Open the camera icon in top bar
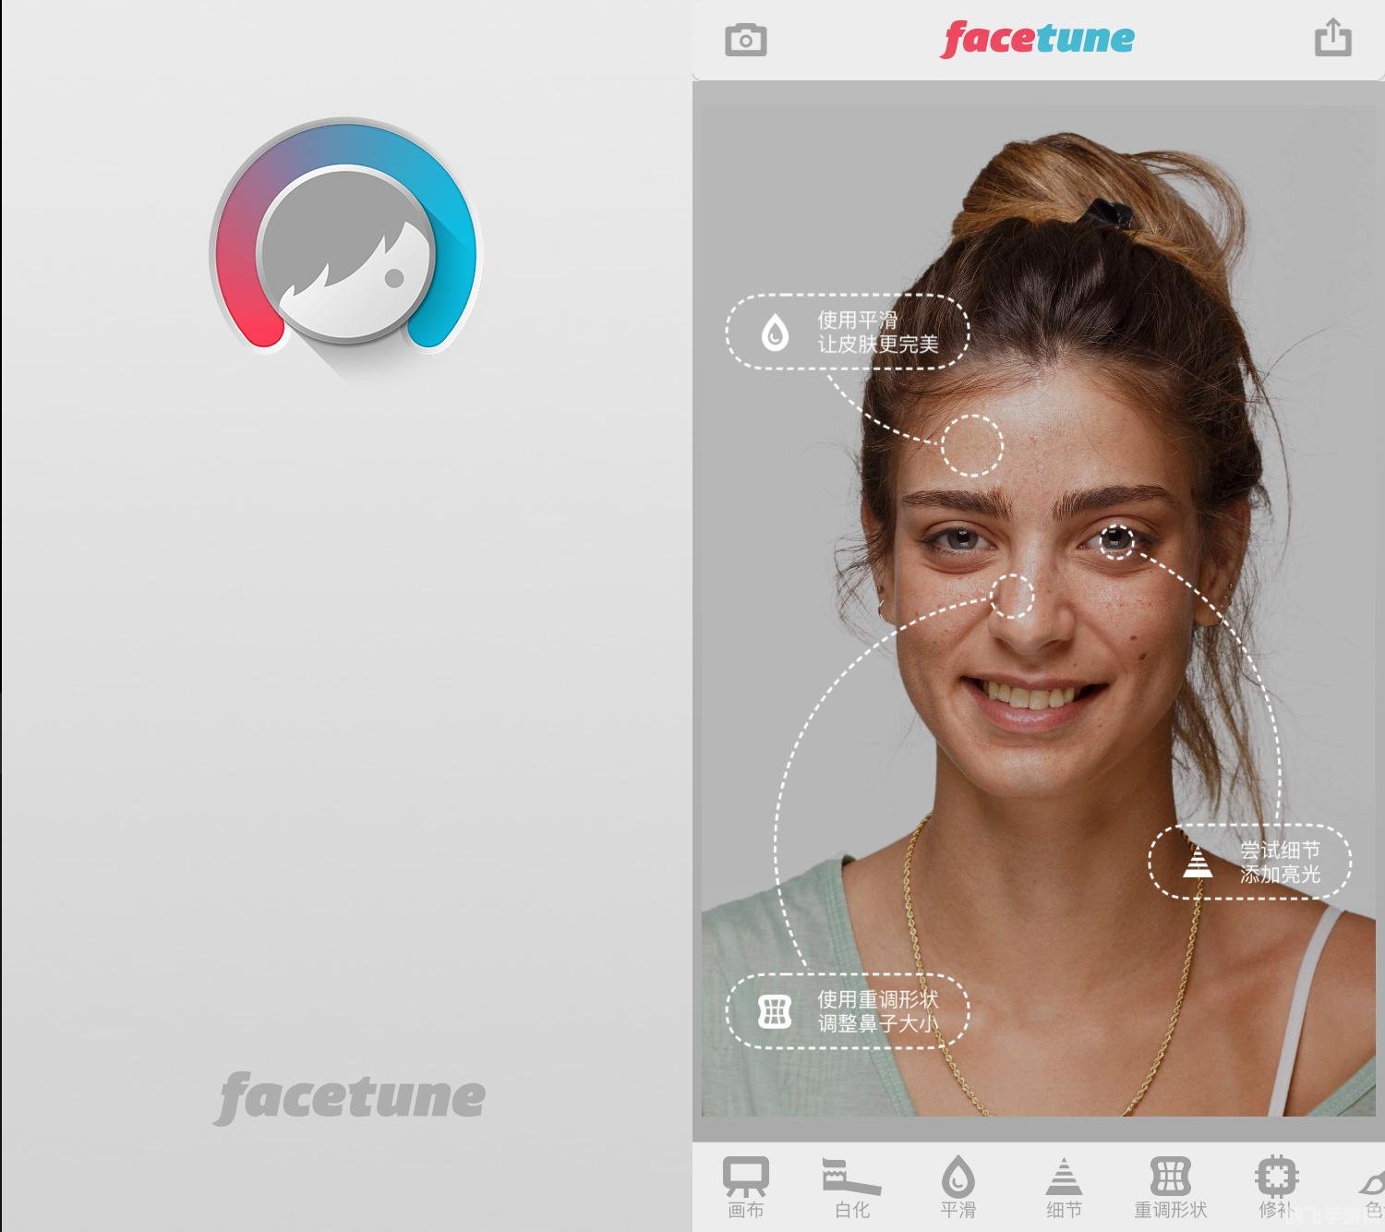 (x=745, y=40)
